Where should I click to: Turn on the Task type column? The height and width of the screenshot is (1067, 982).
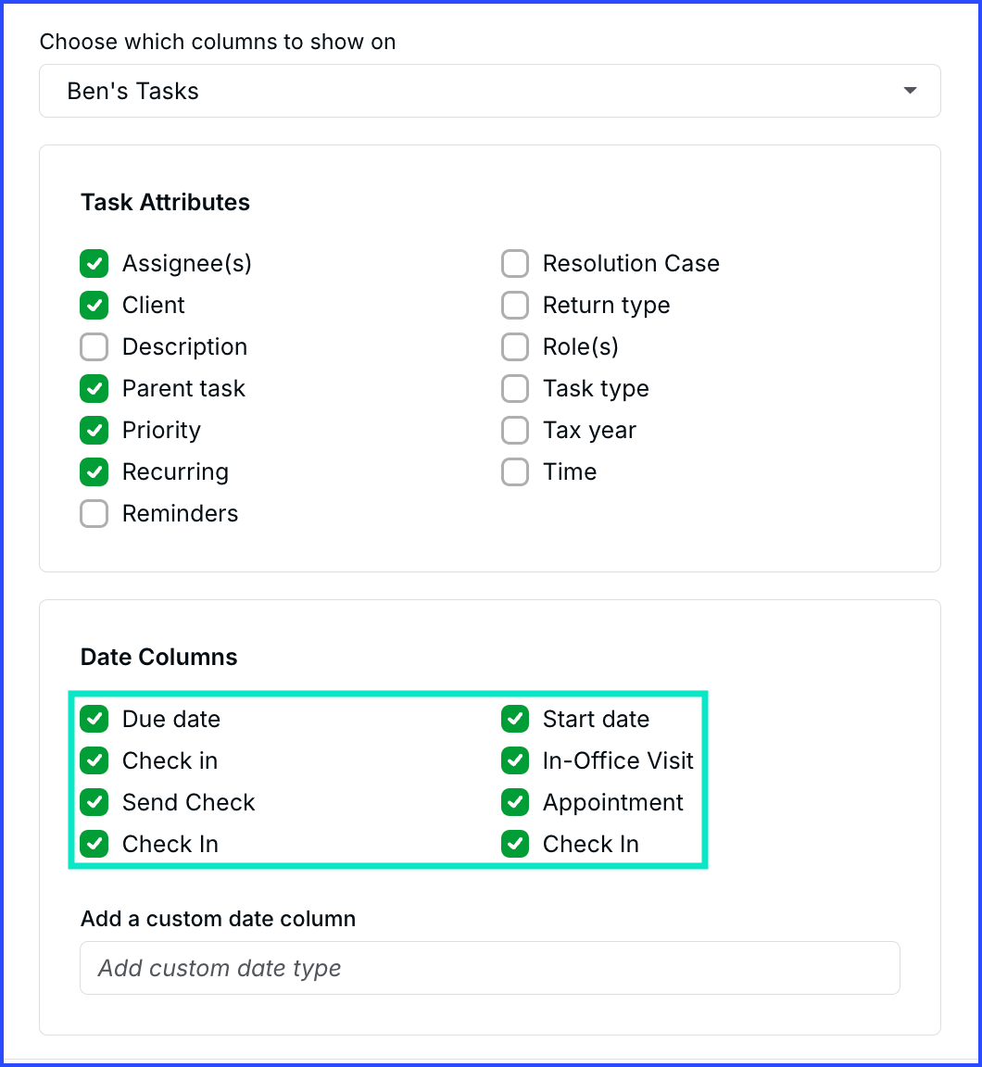pyautogui.click(x=515, y=389)
